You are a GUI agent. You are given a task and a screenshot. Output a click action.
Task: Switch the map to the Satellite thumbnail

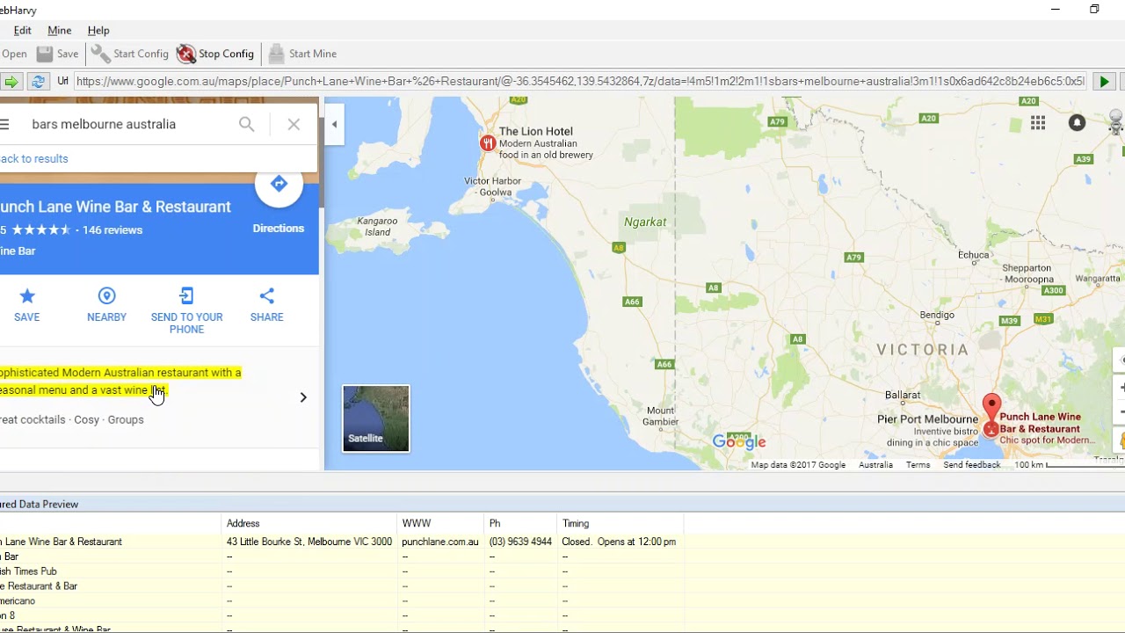[x=376, y=418]
